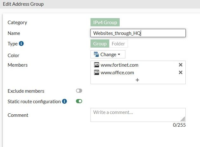The height and width of the screenshot is (147, 200).
Task: Select the www.office.com member entry
Action: [117, 73]
